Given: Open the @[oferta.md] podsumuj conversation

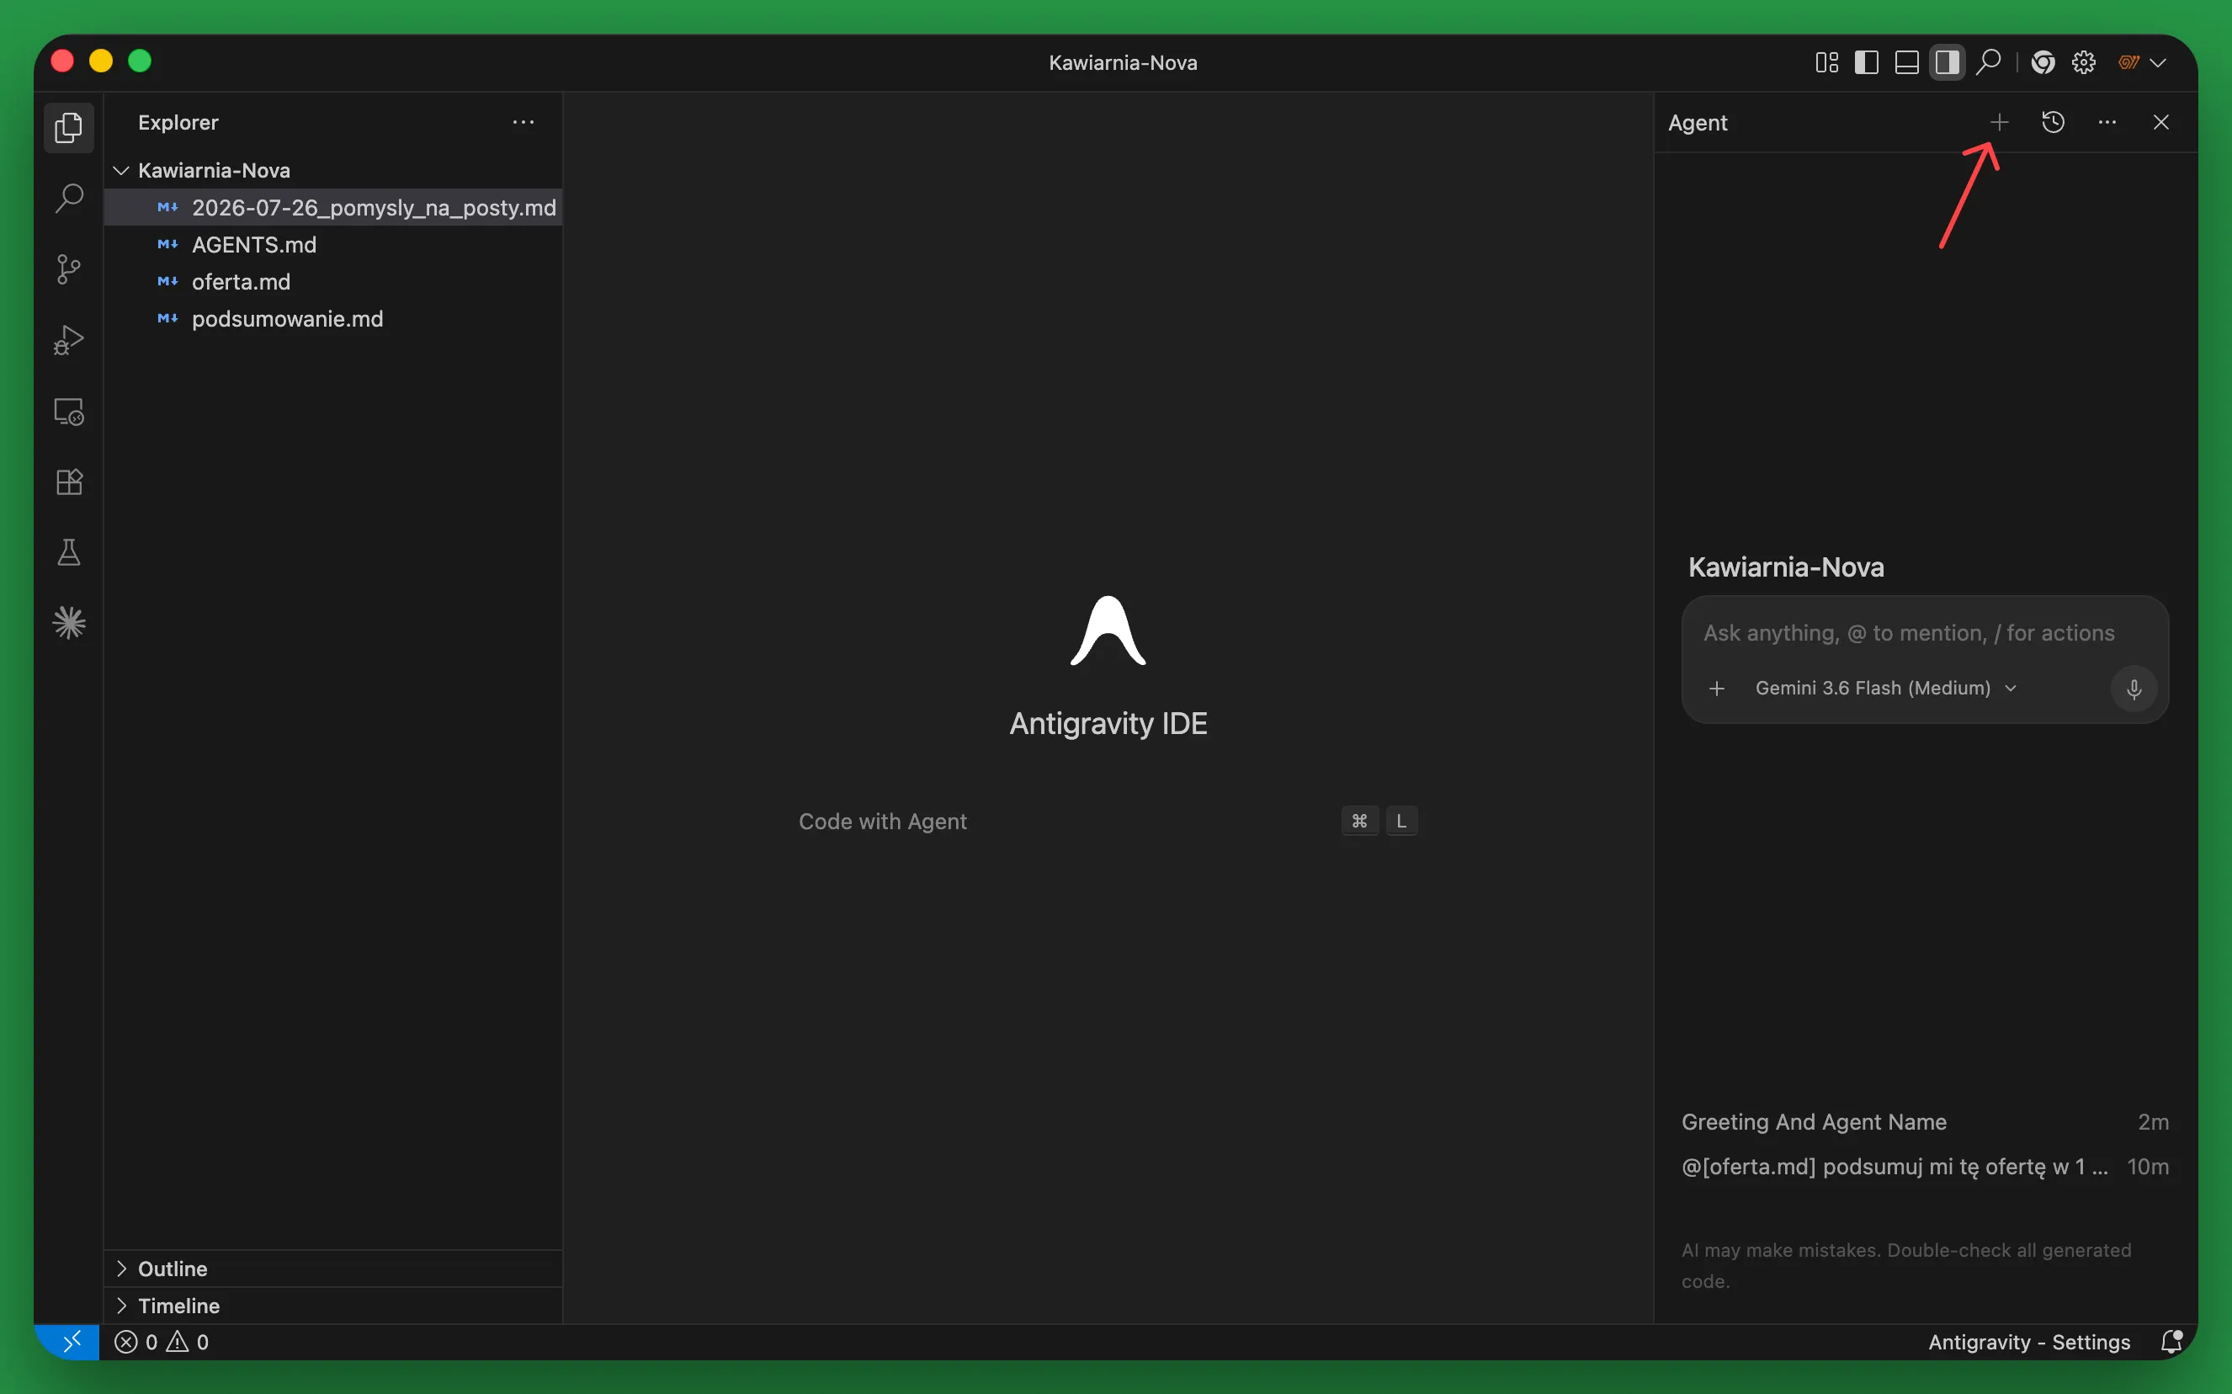Looking at the screenshot, I should pos(1925,1168).
